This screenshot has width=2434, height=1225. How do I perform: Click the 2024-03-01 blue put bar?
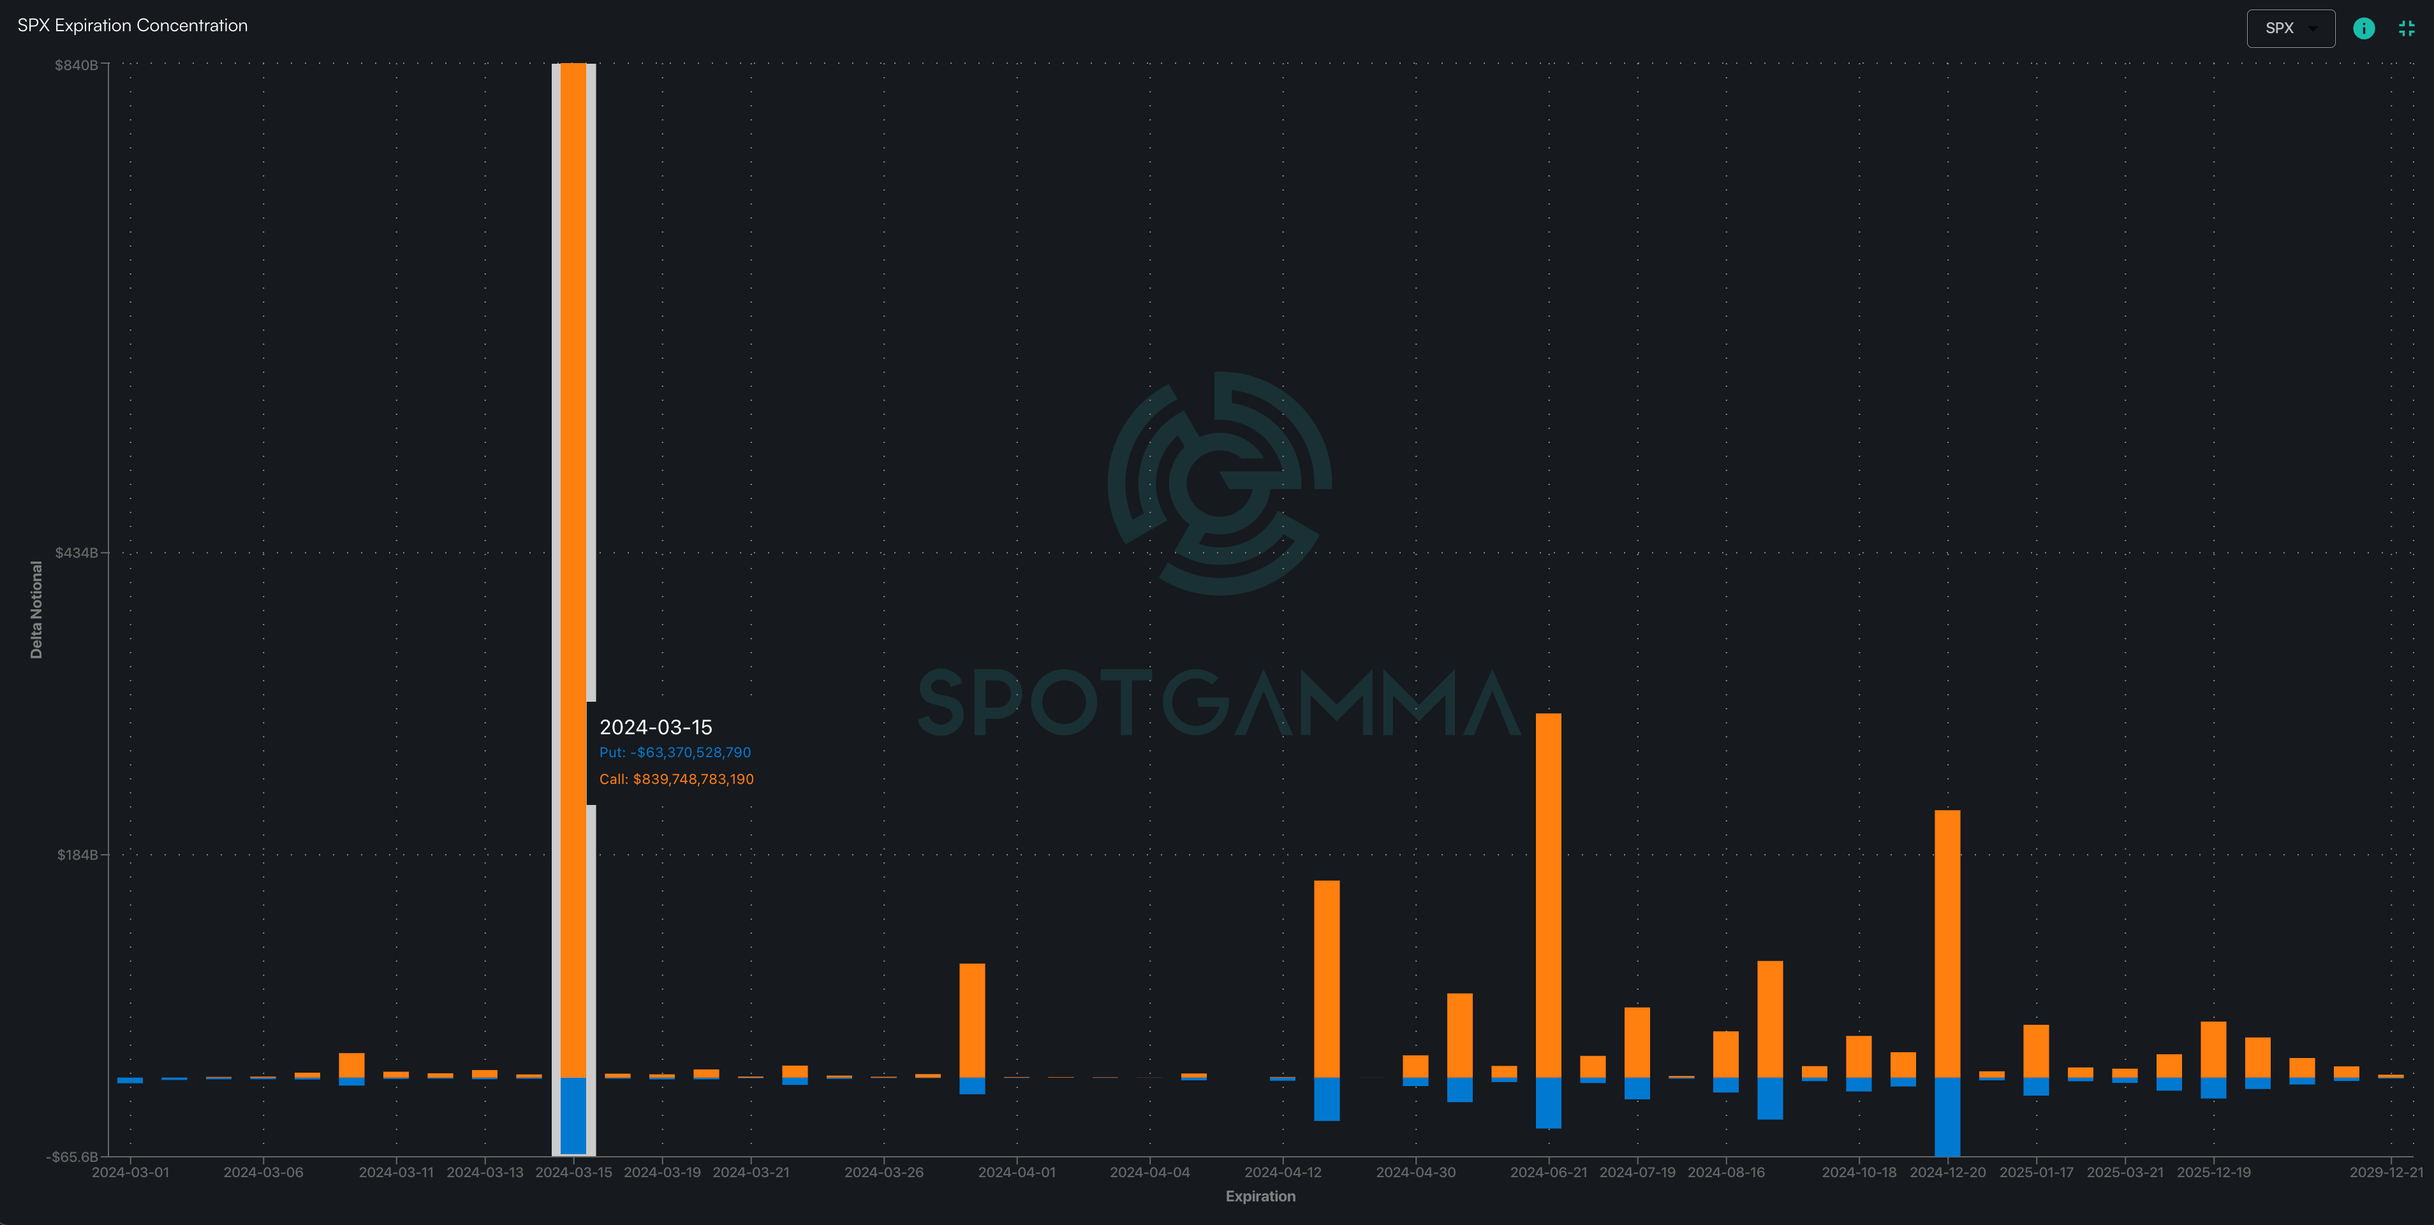point(130,1080)
